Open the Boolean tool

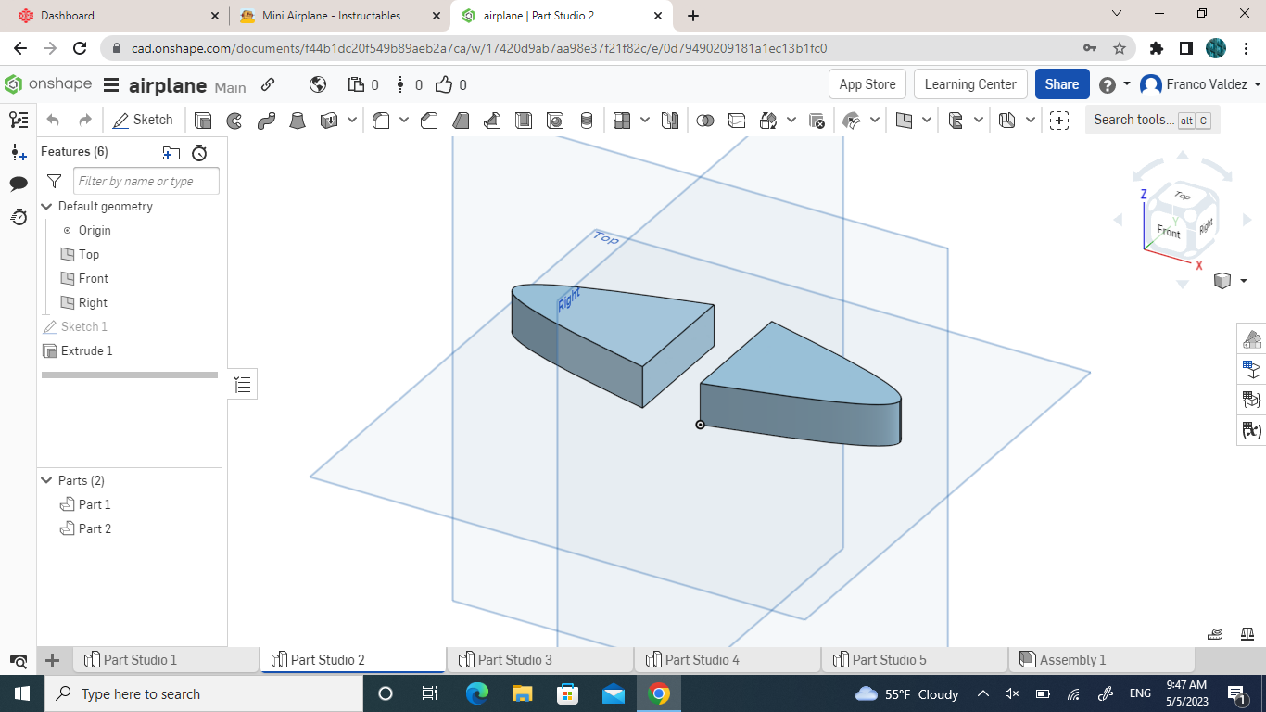click(x=706, y=121)
